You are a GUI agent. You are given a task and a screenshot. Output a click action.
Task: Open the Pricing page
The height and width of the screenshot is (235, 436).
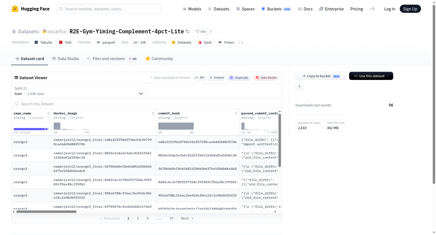point(357,9)
